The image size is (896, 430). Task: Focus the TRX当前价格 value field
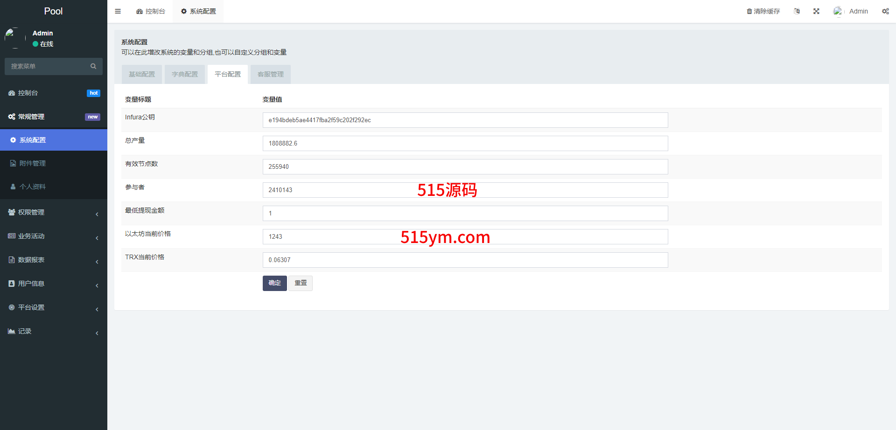[465, 260]
